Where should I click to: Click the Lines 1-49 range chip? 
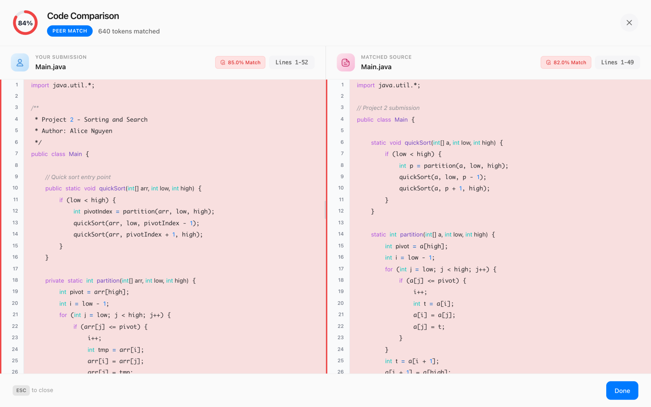point(617,62)
